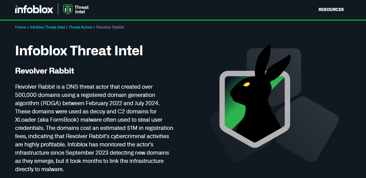The width and height of the screenshot is (366, 178).
Task: Navigate to the Threat Actors breadcrumb
Action: pos(80,27)
